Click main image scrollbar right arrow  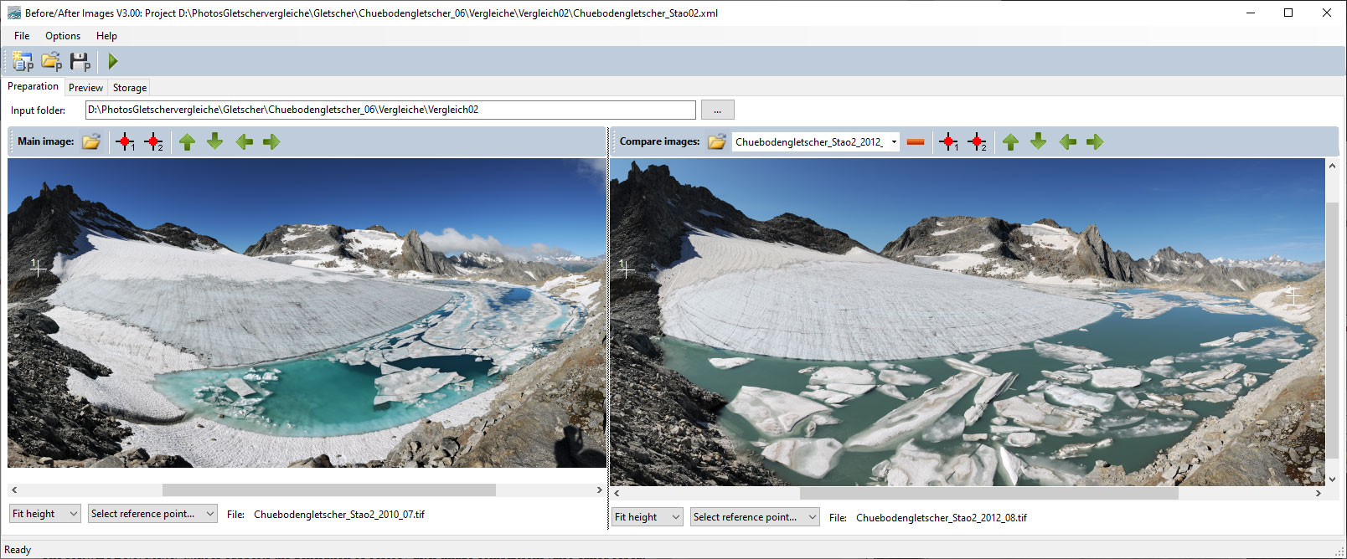(599, 490)
